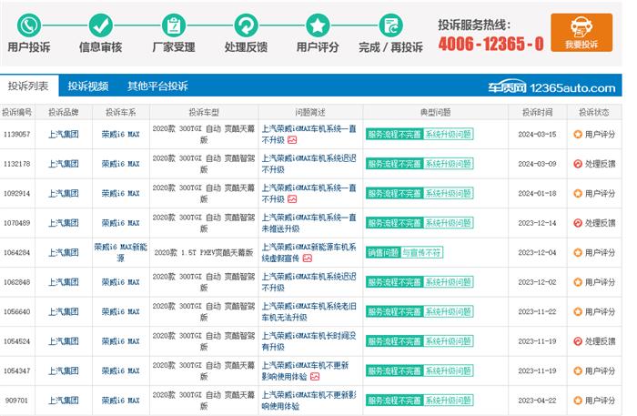Click 销售问题 tag in row 1064284
637x416 pixels.
click(383, 252)
